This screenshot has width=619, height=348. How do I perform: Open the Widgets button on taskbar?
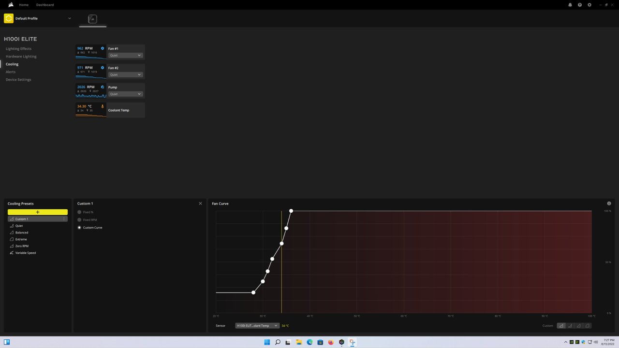point(7,342)
